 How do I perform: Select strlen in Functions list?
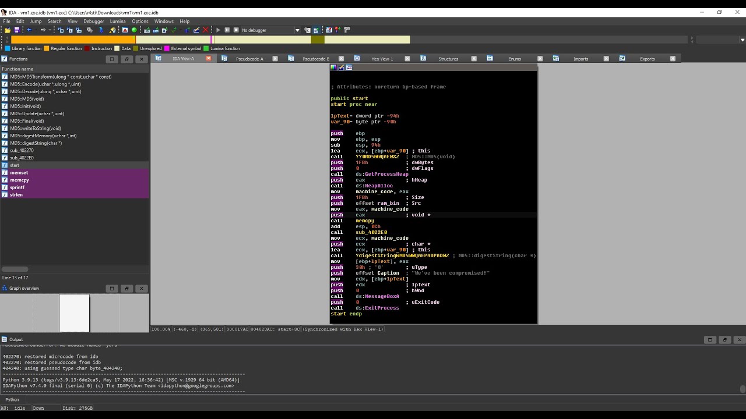(75, 195)
